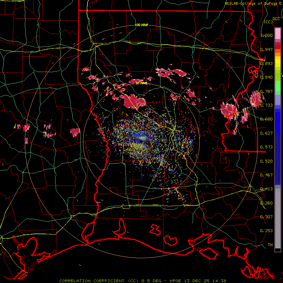Screen dimensions: 283x283
Task: Click the 0.787 legend value
Action: coord(266,91)
